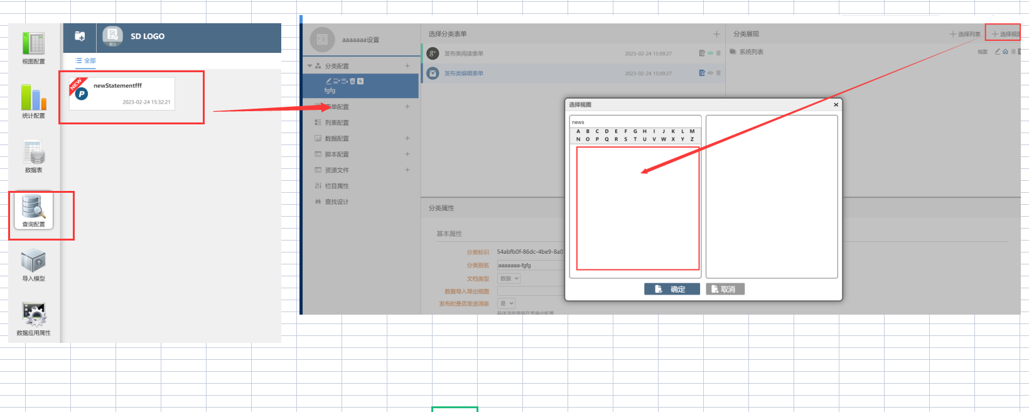Open 列表配置 in the sidebar
The width and height of the screenshot is (1029, 412).
337,123
